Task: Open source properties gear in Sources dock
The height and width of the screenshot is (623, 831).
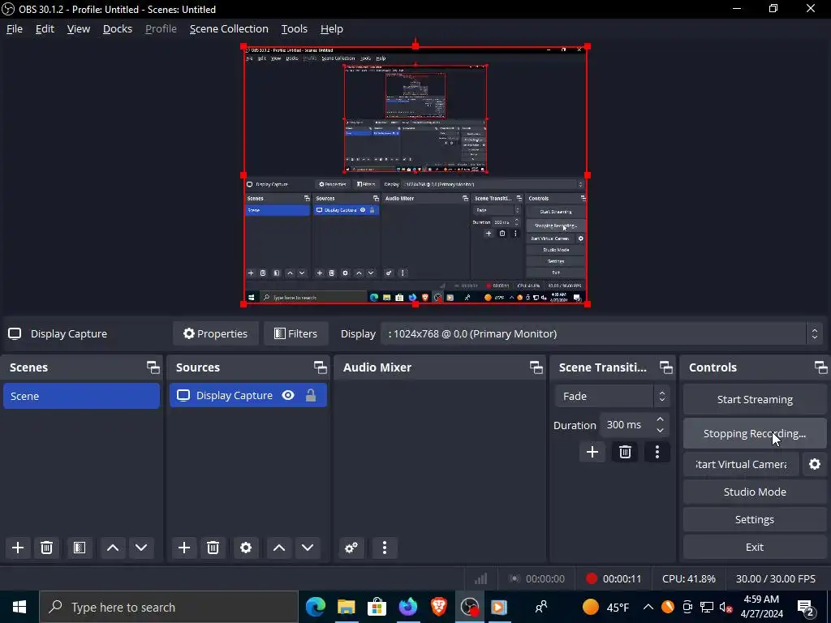Action: pyautogui.click(x=246, y=548)
